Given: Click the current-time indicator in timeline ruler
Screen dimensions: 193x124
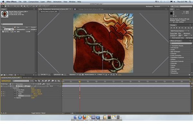Looking at the screenshot, I should pyautogui.click(x=80, y=82).
